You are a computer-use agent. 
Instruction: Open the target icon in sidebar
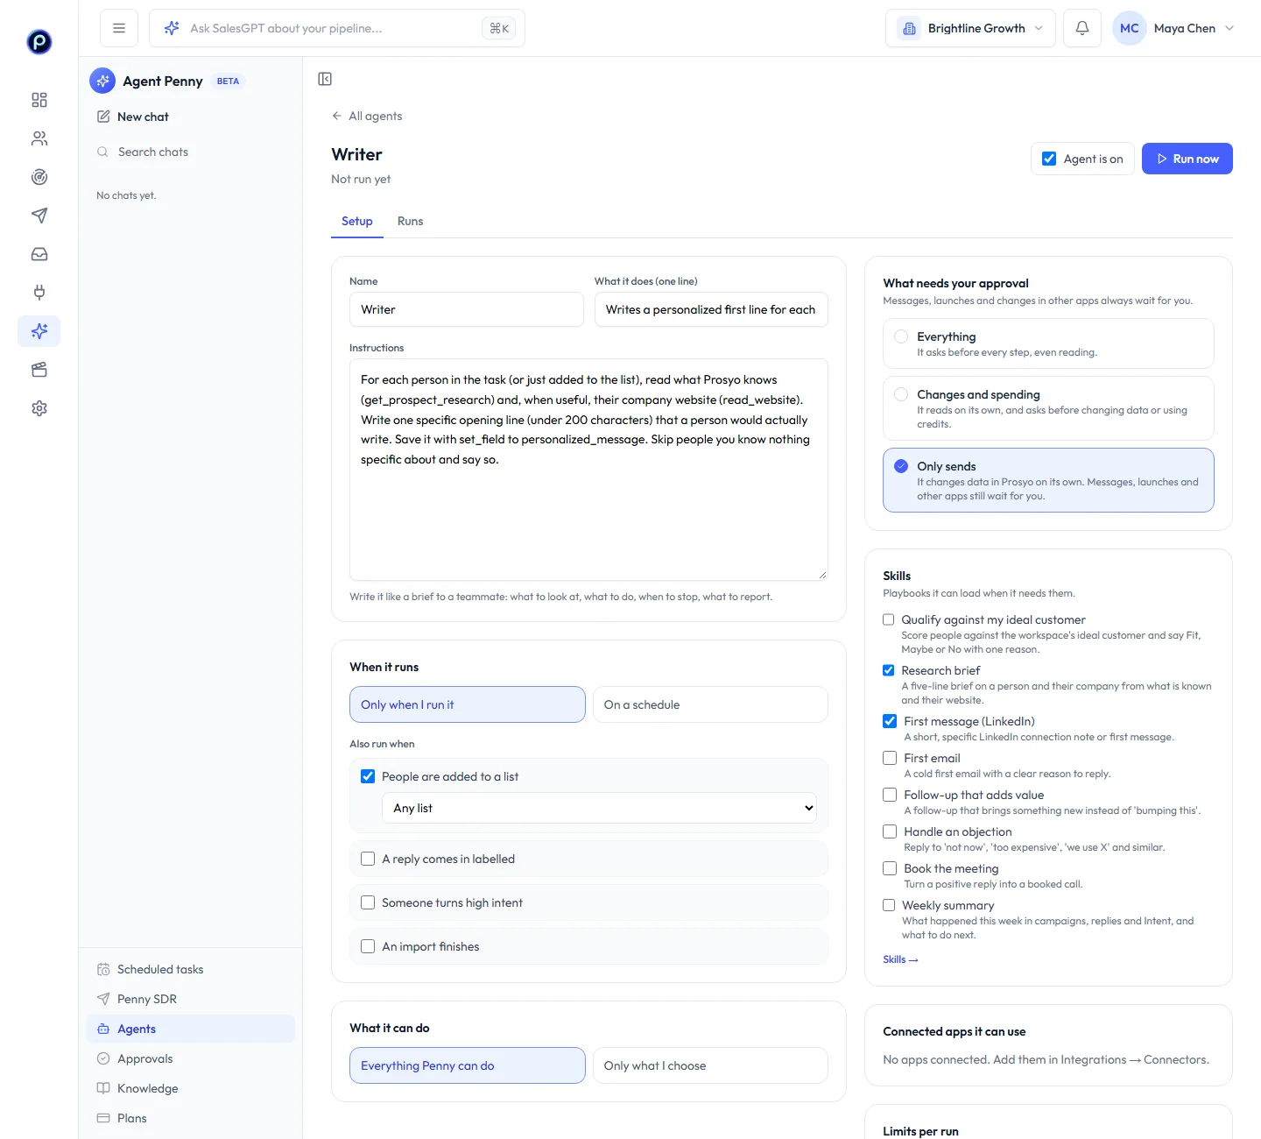point(39,177)
